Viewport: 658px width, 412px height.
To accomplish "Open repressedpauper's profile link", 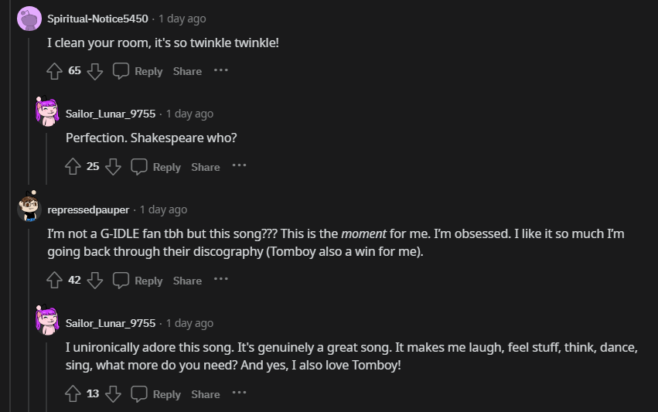I will [88, 209].
